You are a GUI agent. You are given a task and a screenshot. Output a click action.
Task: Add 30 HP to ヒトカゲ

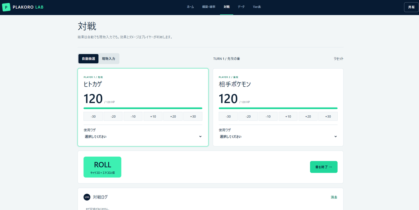pos(193,116)
